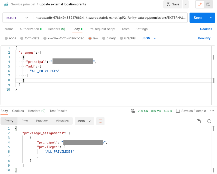
Task: Open the JSON body format dropdown
Action: 149,38
